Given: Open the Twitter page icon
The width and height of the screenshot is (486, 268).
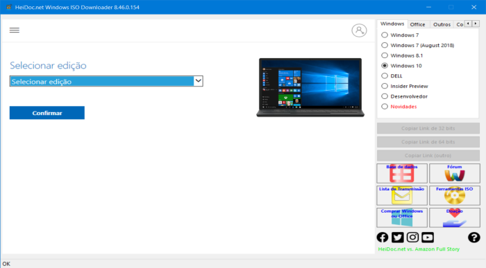Looking at the screenshot, I should [397, 238].
